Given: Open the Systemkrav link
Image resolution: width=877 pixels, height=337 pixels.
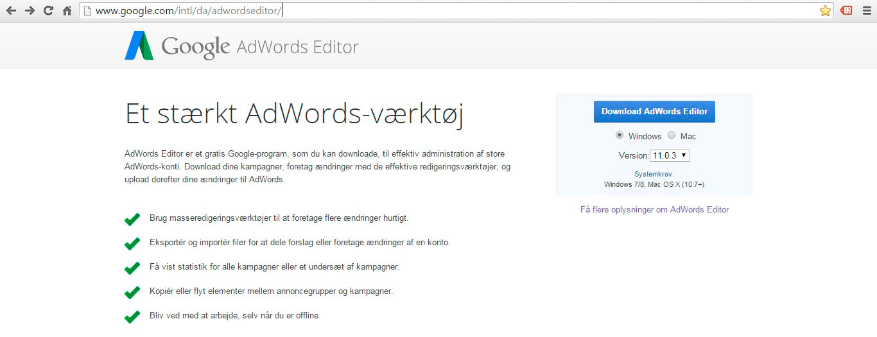Looking at the screenshot, I should [x=654, y=174].
